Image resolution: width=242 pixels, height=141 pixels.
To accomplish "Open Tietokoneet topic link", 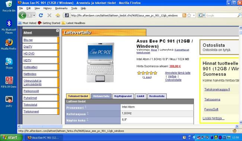I will coord(31,111).
